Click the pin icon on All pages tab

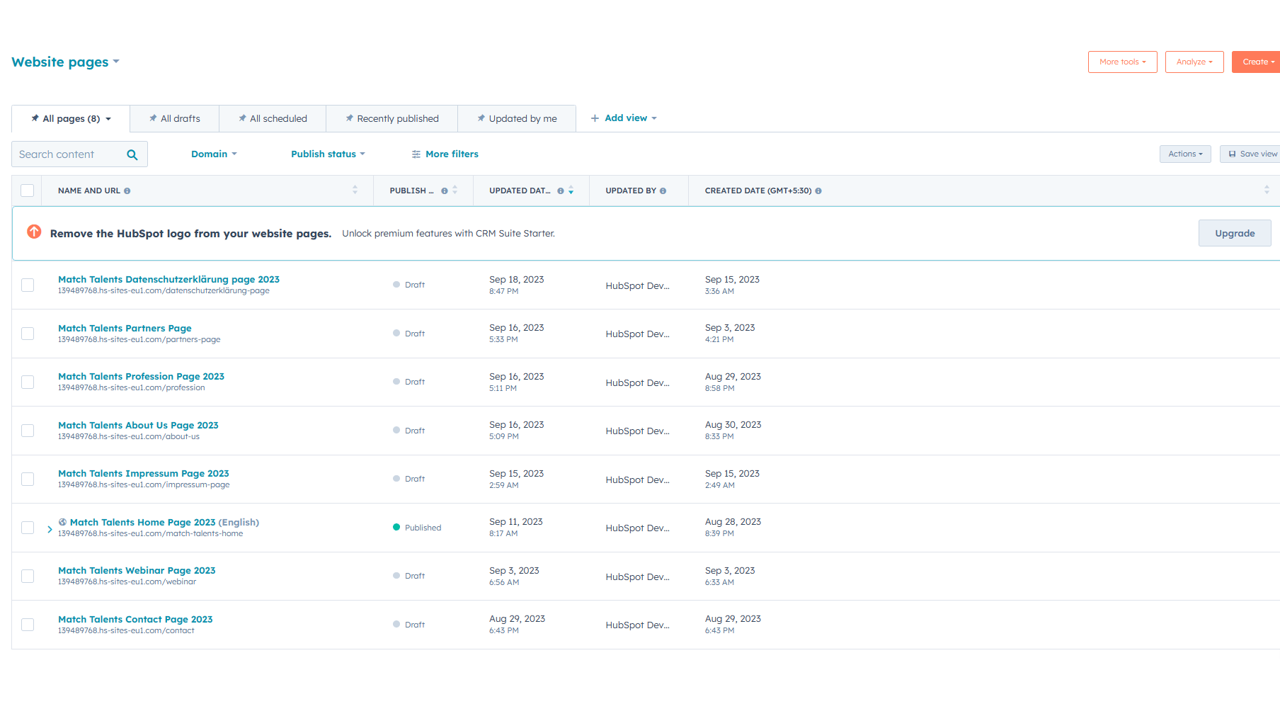coord(35,118)
